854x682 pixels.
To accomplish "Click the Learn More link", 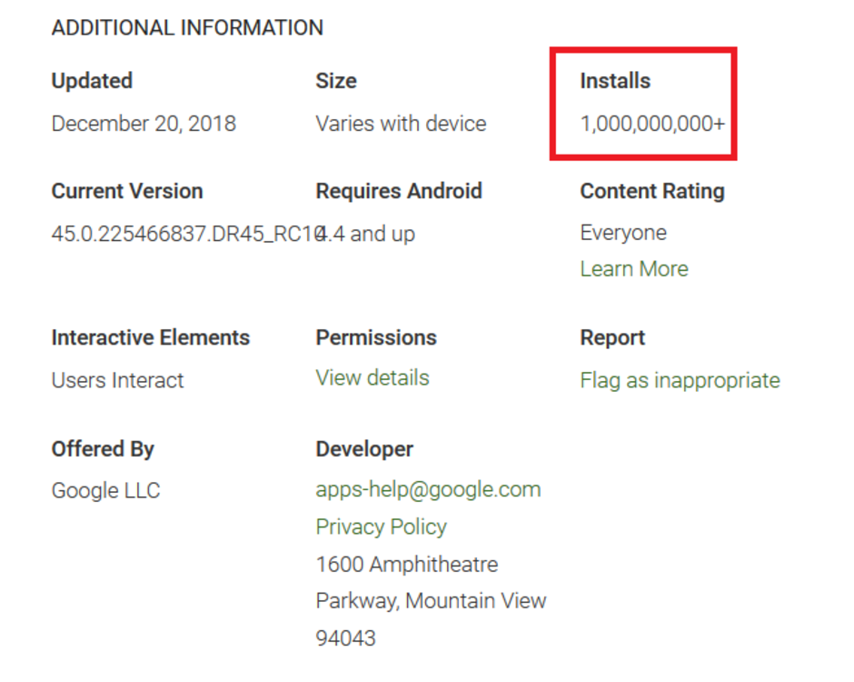I will click(x=634, y=269).
